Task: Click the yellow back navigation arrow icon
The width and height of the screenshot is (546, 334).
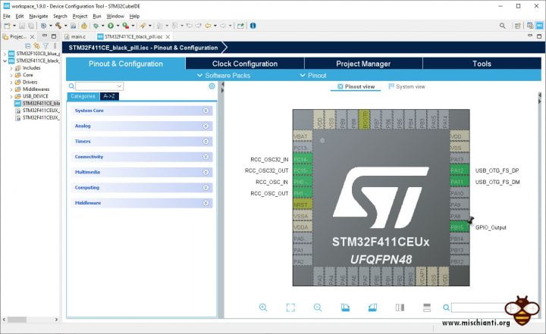Action: coord(208,26)
